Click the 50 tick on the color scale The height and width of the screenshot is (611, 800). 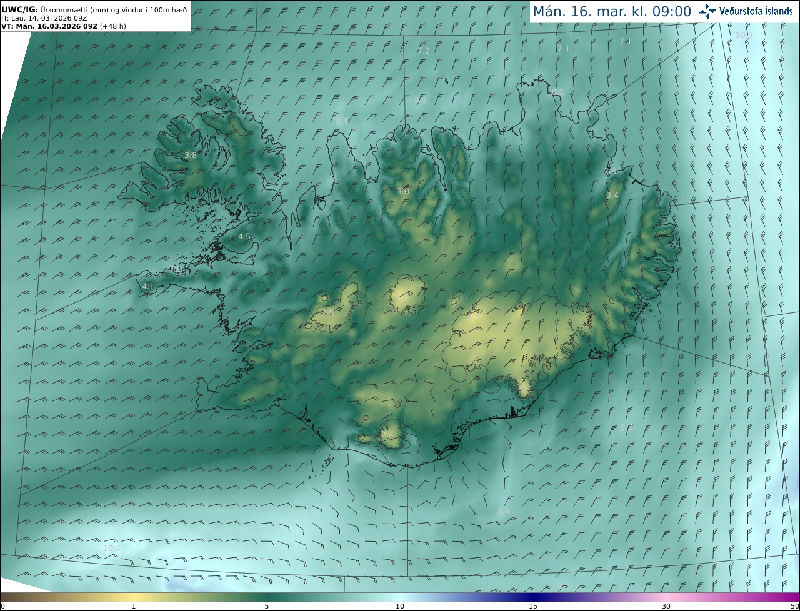(x=795, y=606)
